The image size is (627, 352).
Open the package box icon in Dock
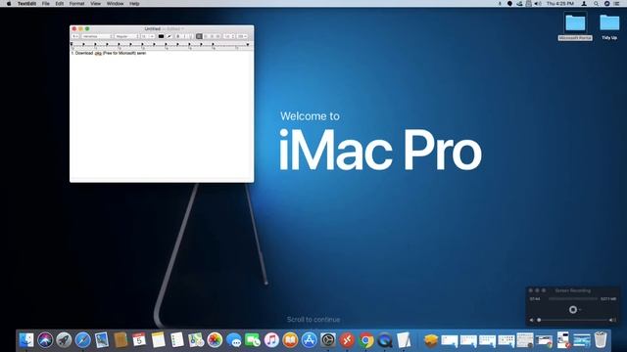(x=431, y=340)
